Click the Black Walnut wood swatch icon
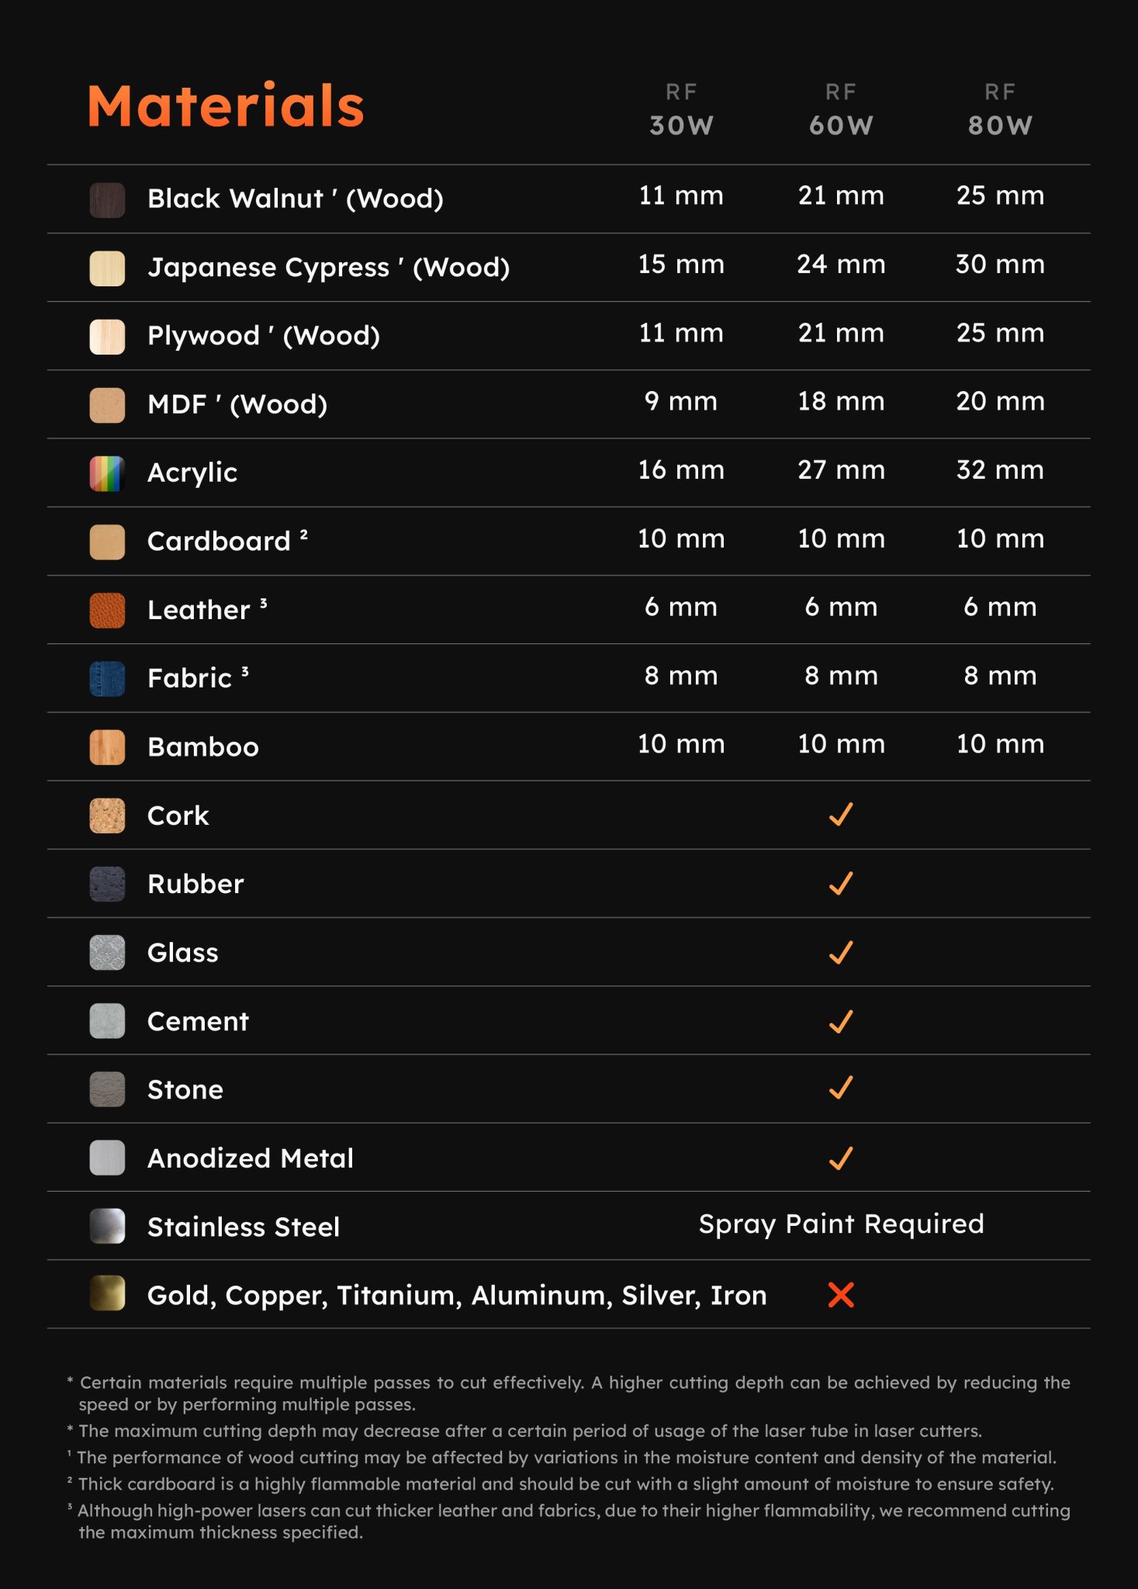 pyautogui.click(x=107, y=200)
